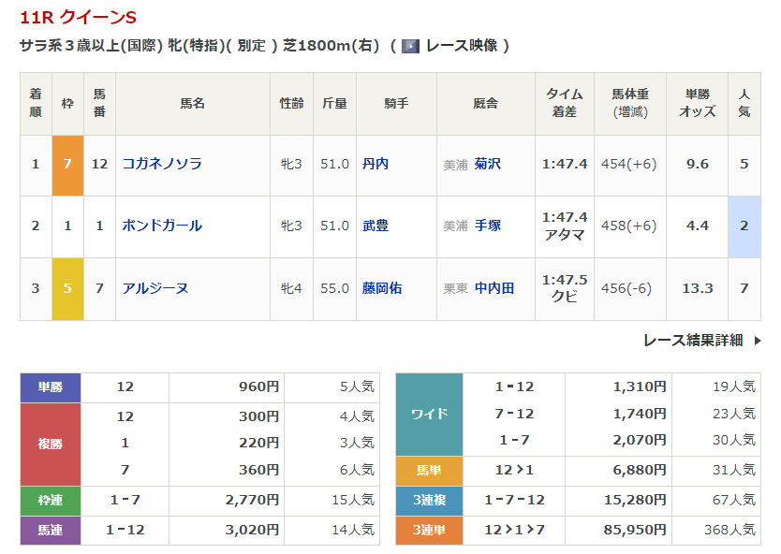Click yellow frame 5 color cell
Image resolution: width=781 pixels, height=554 pixels.
tap(67, 288)
